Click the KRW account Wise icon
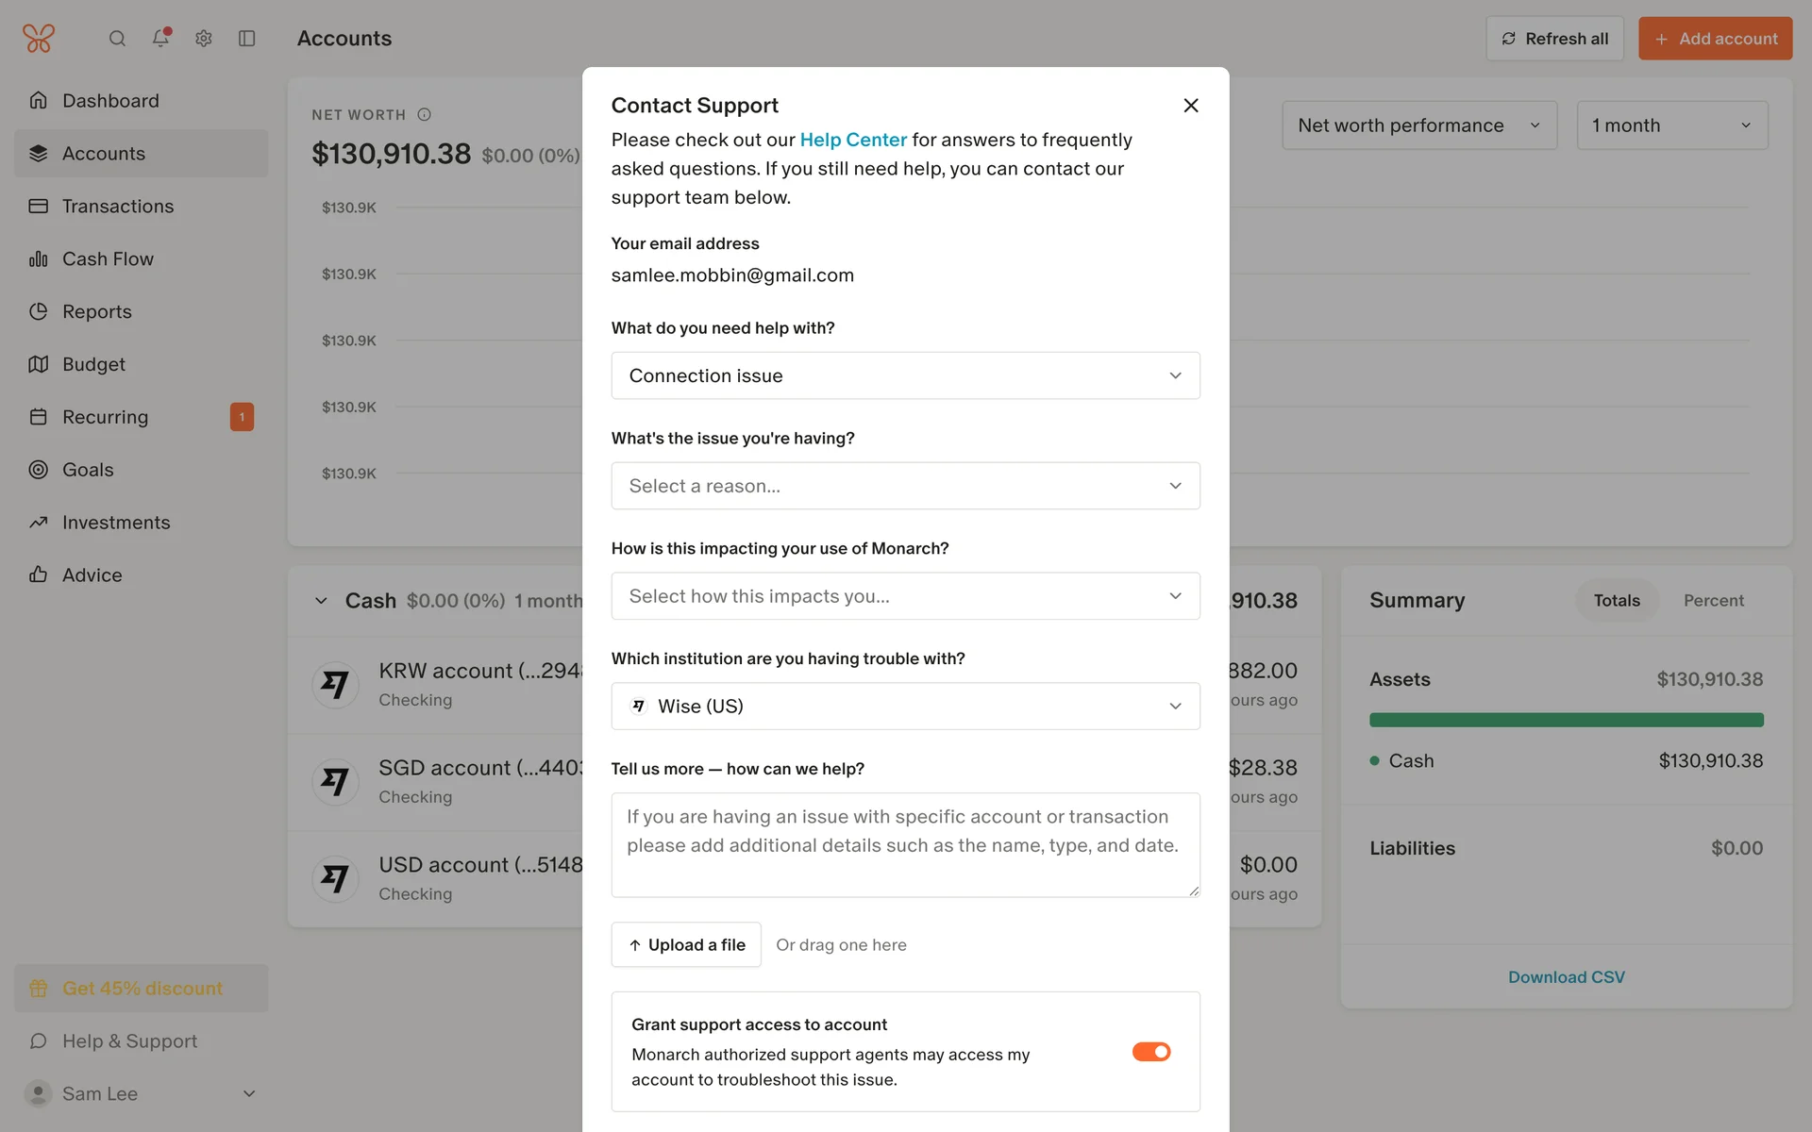The image size is (1812, 1132). [335, 685]
